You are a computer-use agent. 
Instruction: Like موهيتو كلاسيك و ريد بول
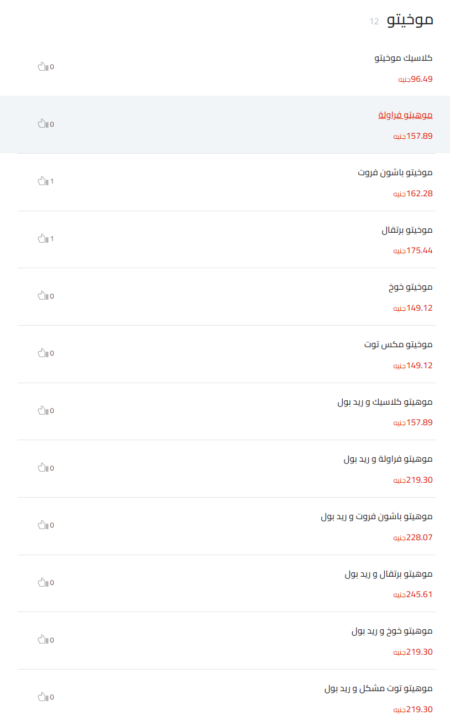click(x=43, y=410)
